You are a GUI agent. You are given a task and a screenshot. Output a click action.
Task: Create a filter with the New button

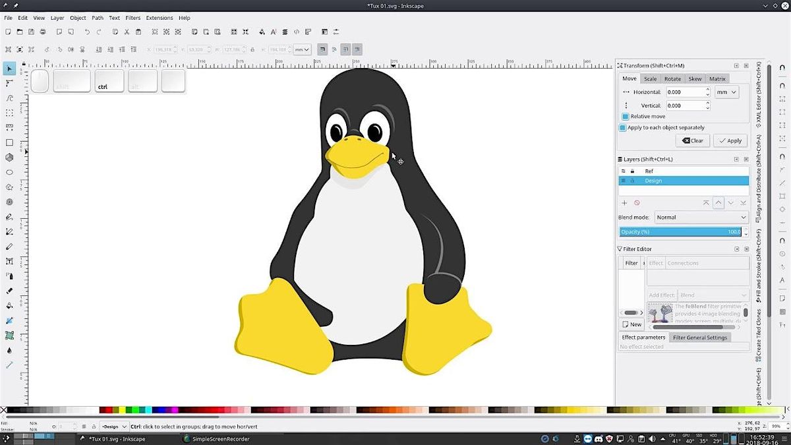[631, 324]
